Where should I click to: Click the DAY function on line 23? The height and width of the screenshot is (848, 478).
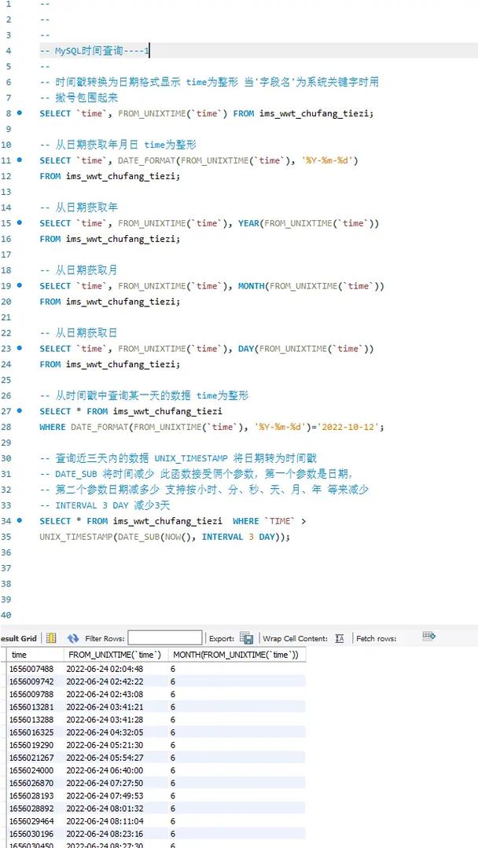(x=246, y=349)
